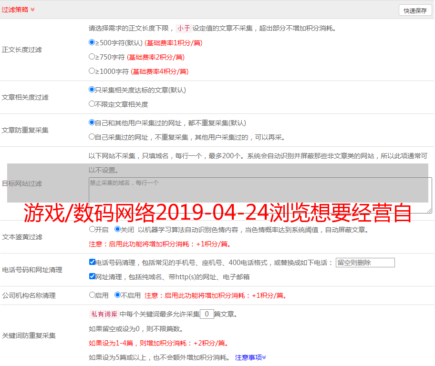435x366 pixels.
Task: Toggle the 网址清理 checkbox
Action: (x=92, y=276)
